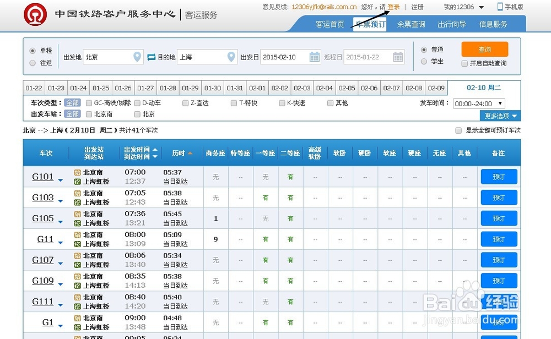
Task: Open the 我的12306 dropdown menu
Action: 463,7
